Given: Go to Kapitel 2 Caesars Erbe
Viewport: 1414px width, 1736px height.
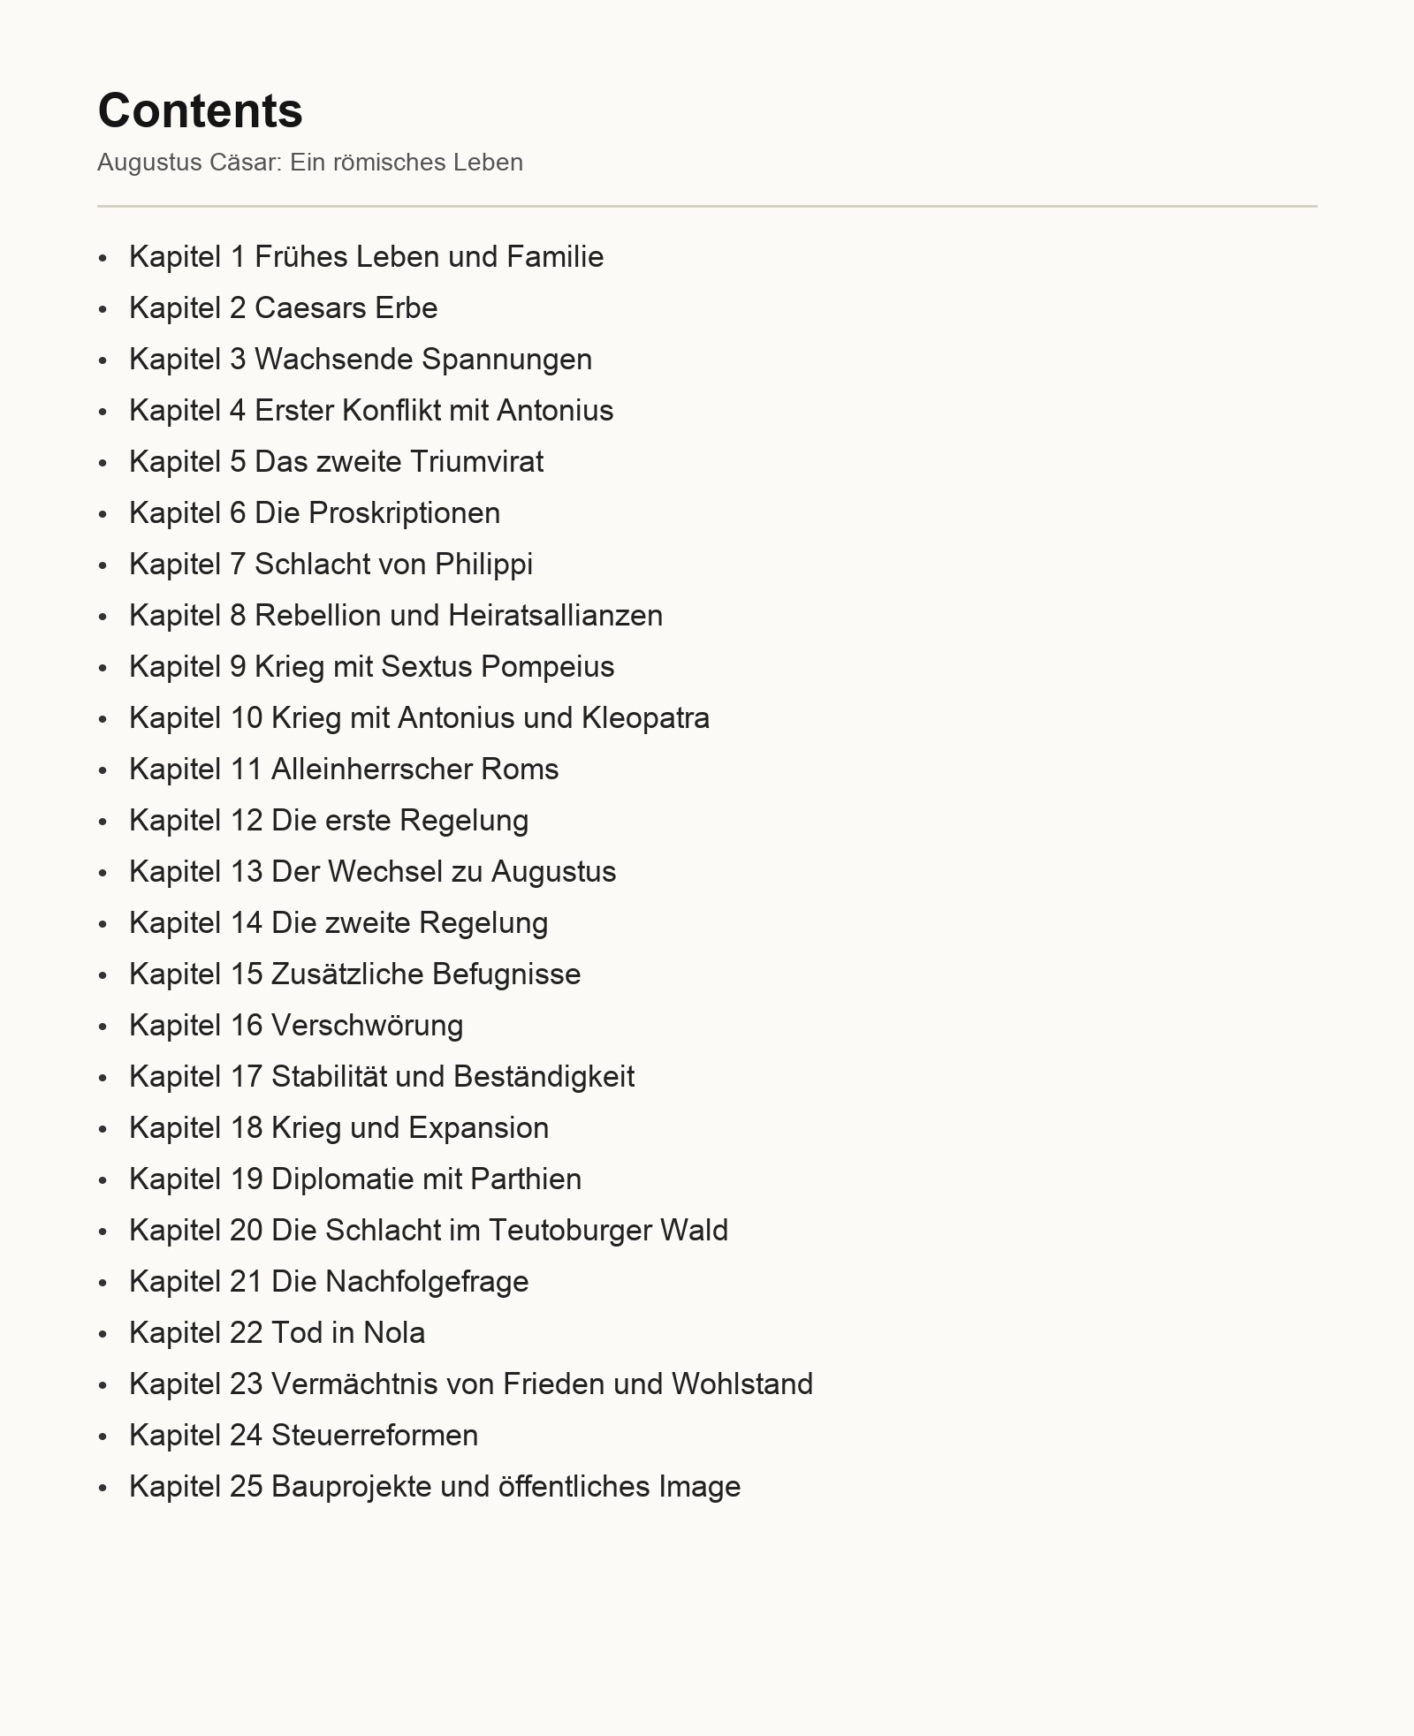Looking at the screenshot, I should (x=284, y=308).
